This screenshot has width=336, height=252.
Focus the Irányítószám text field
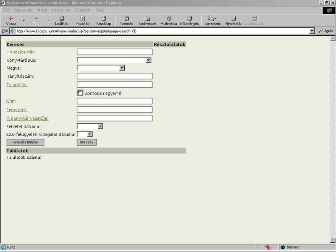pyautogui.click(x=115, y=76)
